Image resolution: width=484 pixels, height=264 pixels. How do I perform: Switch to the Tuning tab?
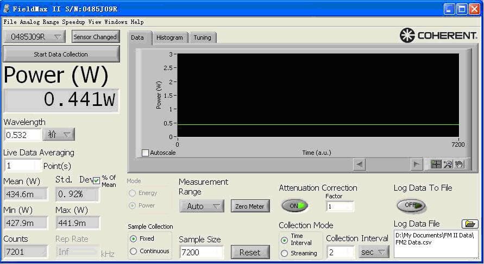pyautogui.click(x=202, y=37)
